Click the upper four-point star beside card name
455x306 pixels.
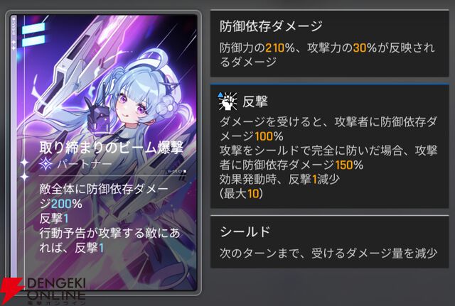[x=23, y=163]
